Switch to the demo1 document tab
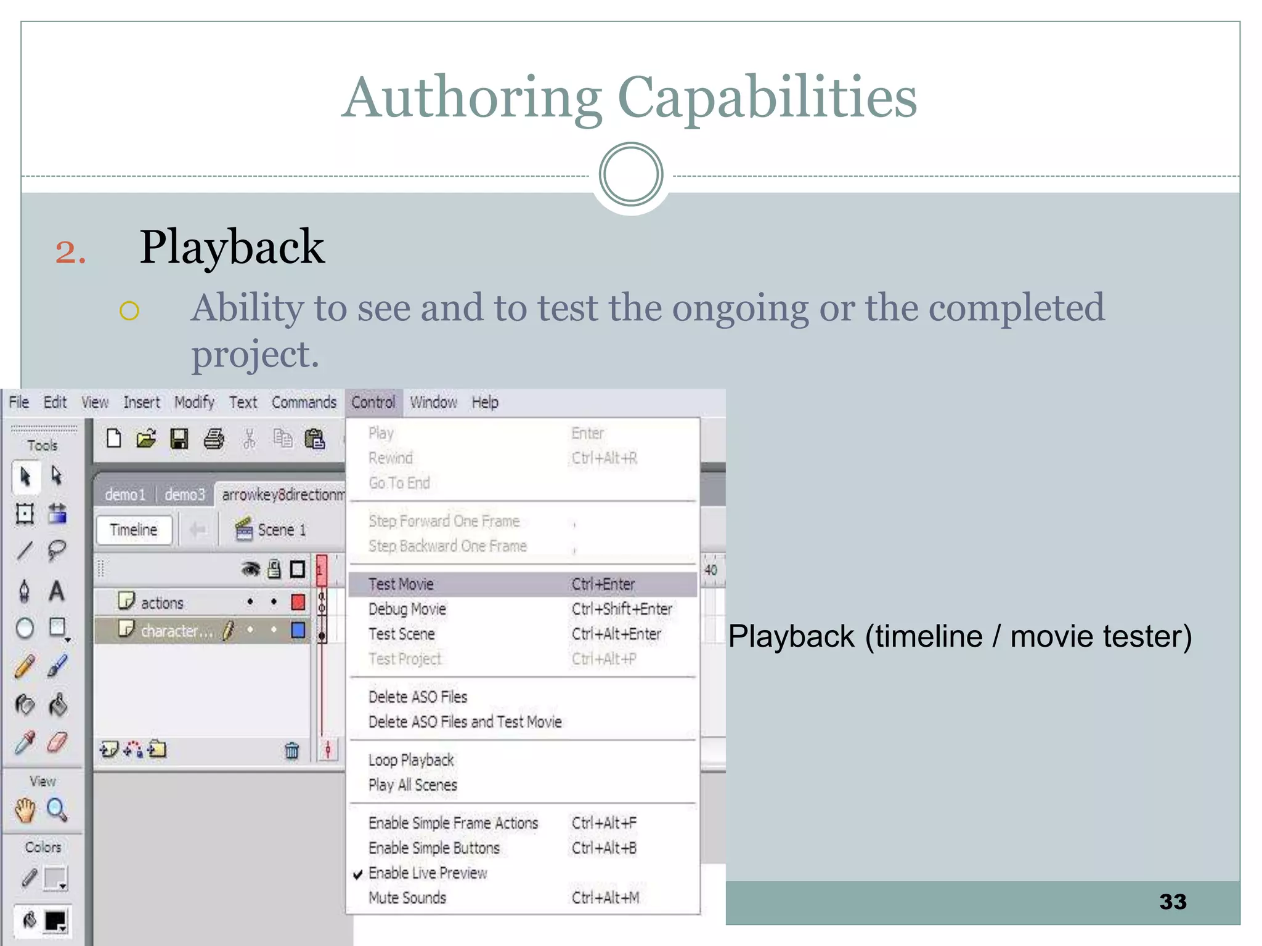The height and width of the screenshot is (946, 1262). tap(125, 495)
